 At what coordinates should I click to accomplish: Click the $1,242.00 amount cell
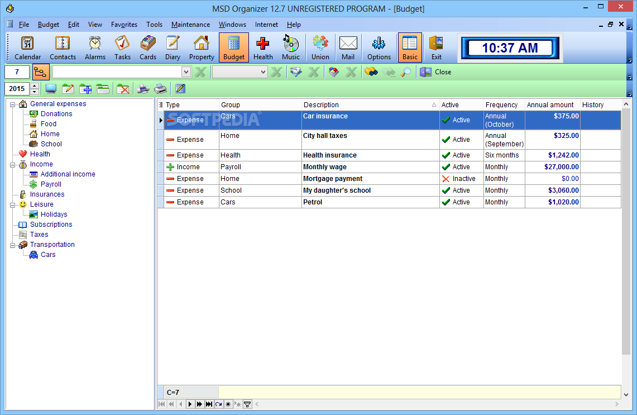point(553,155)
